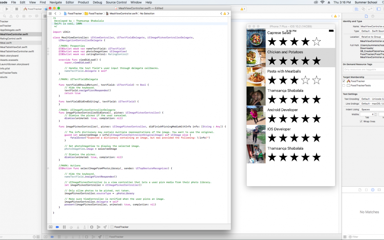Open the Text Encoding dropdown
384x240 pixels.
pyautogui.click(x=372, y=99)
